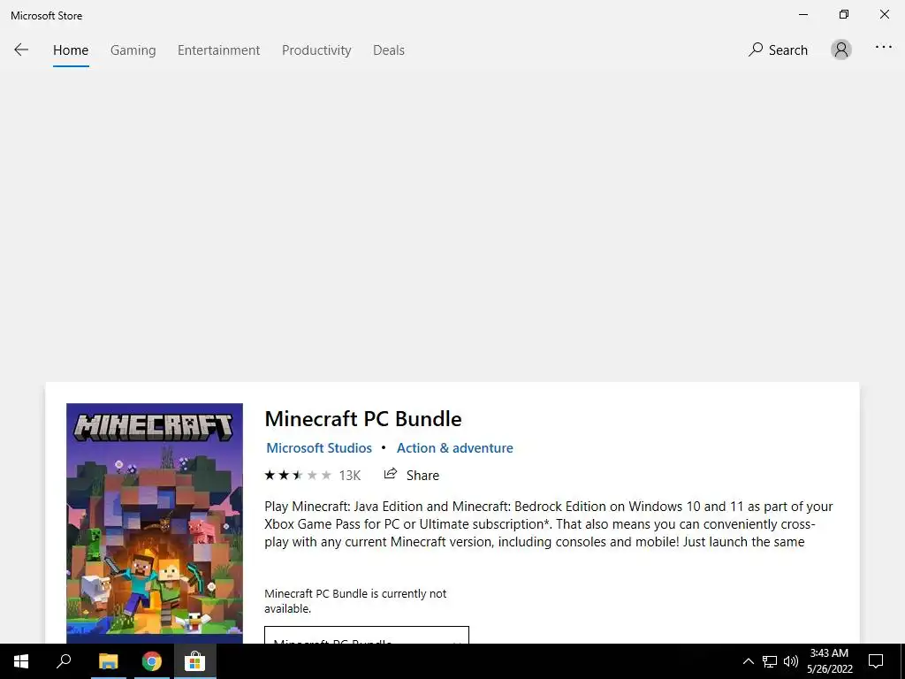
Task: Open the volume speaker tray icon
Action: (791, 661)
